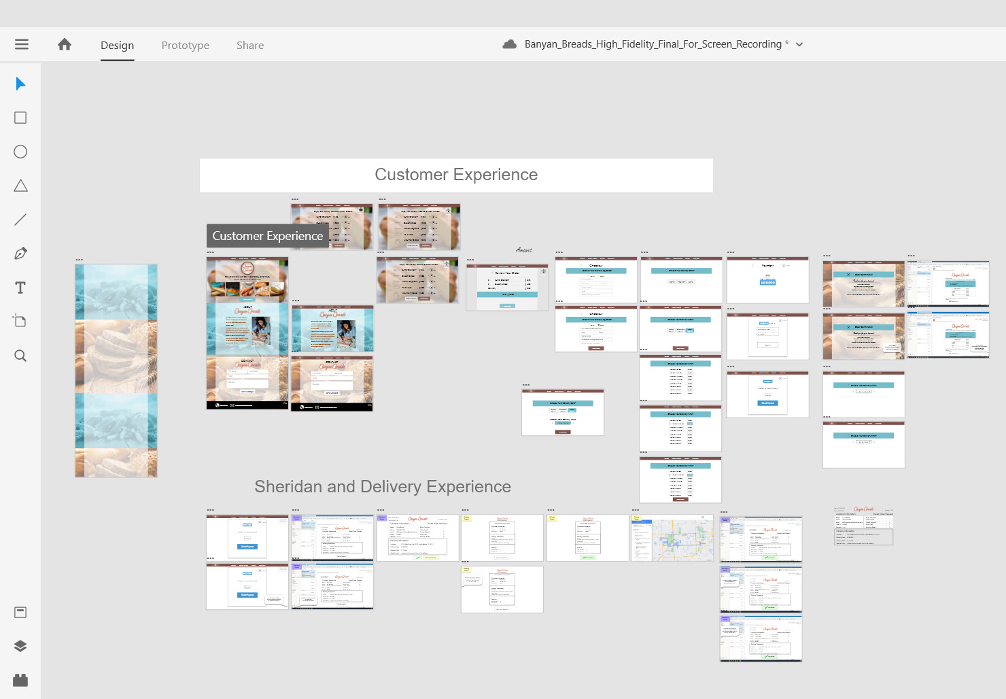
Task: Click the Customer Experience tooltip label
Action: 268,236
